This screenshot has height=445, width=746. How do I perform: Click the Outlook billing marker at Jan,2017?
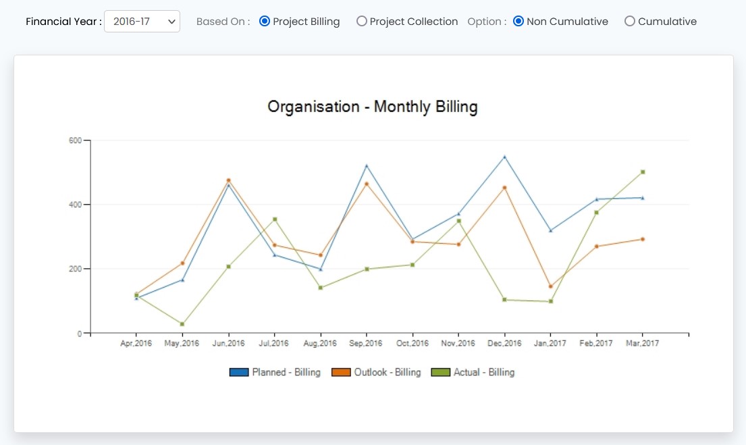pos(550,286)
